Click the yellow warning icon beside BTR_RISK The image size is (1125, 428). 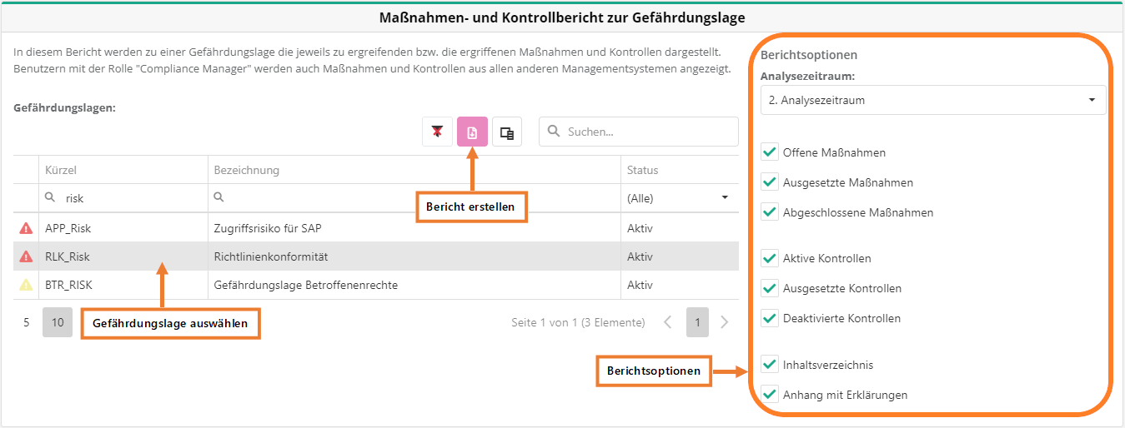pyautogui.click(x=26, y=285)
